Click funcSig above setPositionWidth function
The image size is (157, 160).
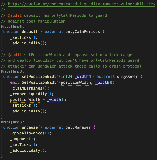click(x=19, y=71)
